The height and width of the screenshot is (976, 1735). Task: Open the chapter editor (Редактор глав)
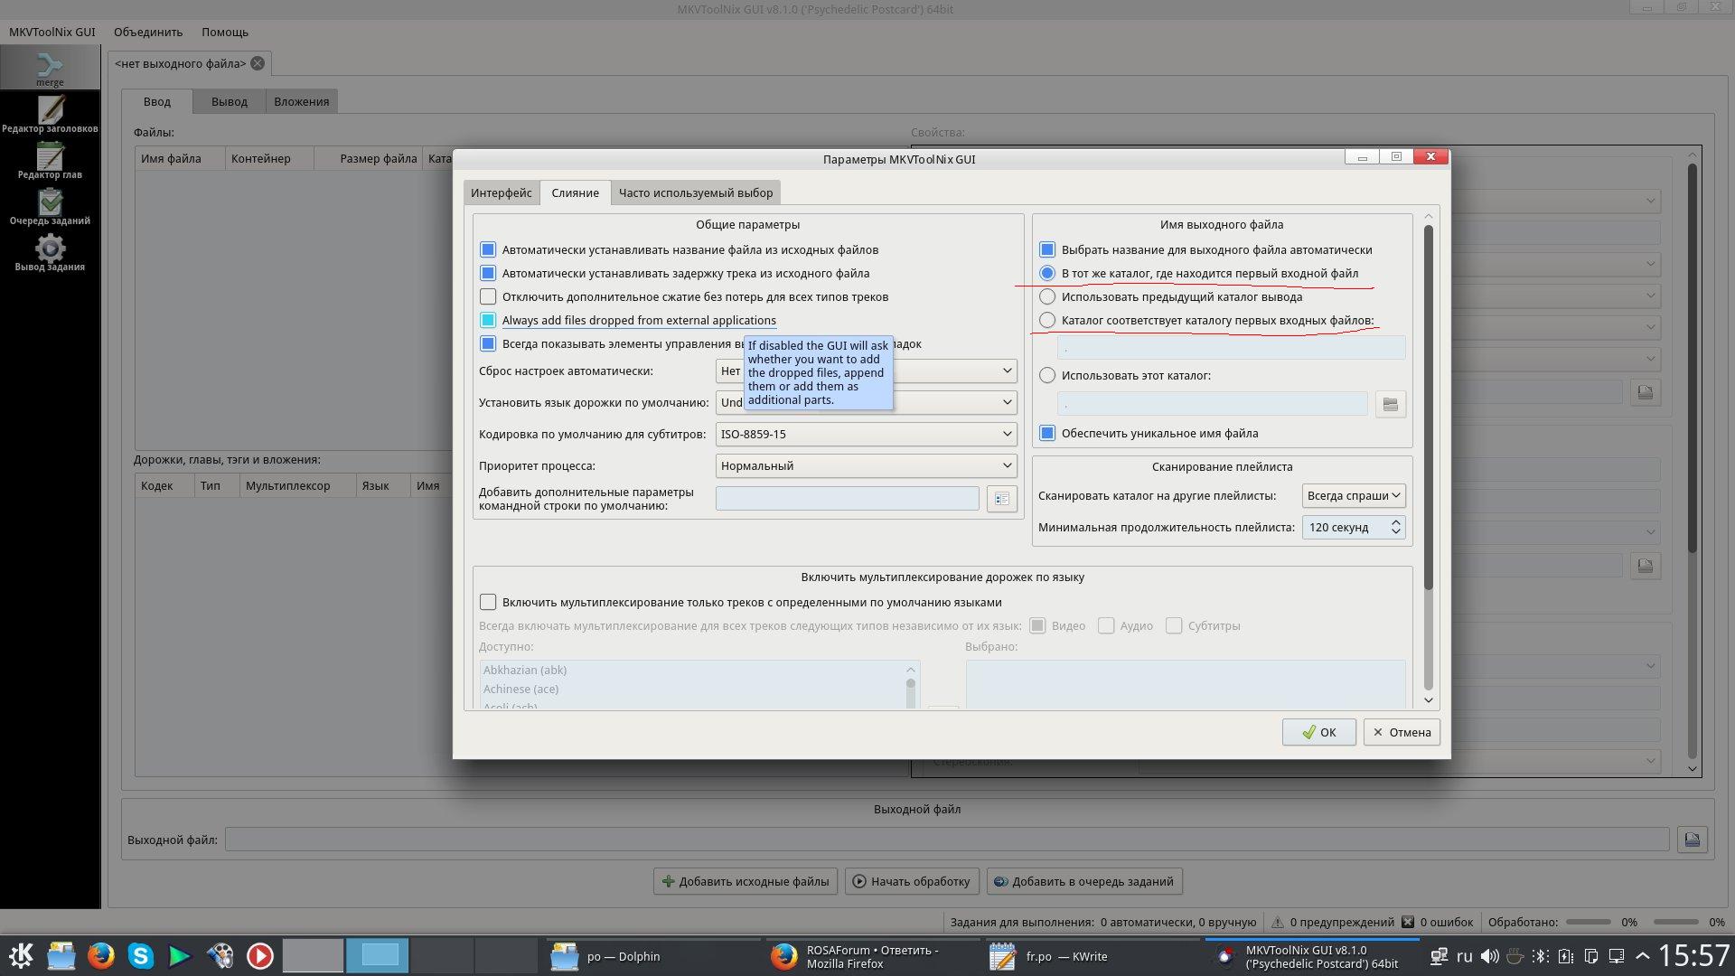pyautogui.click(x=50, y=161)
